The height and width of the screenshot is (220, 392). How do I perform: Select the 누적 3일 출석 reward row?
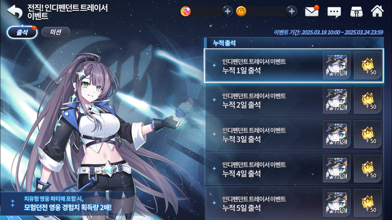[x=294, y=135]
